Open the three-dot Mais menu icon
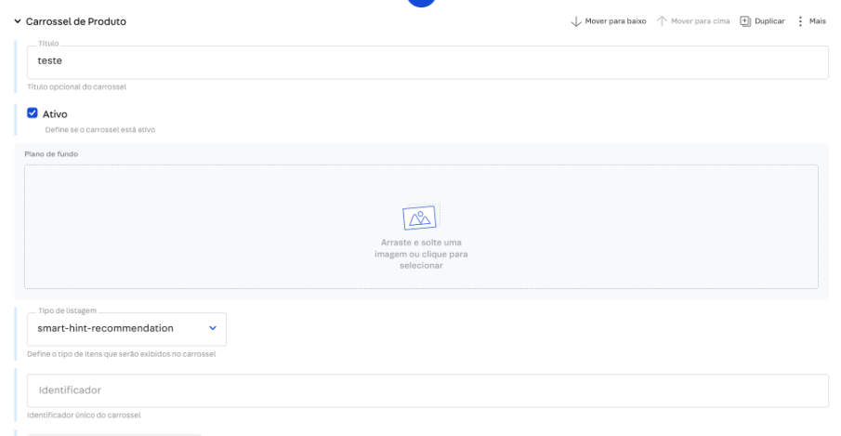The image size is (841, 436). pyautogui.click(x=800, y=21)
